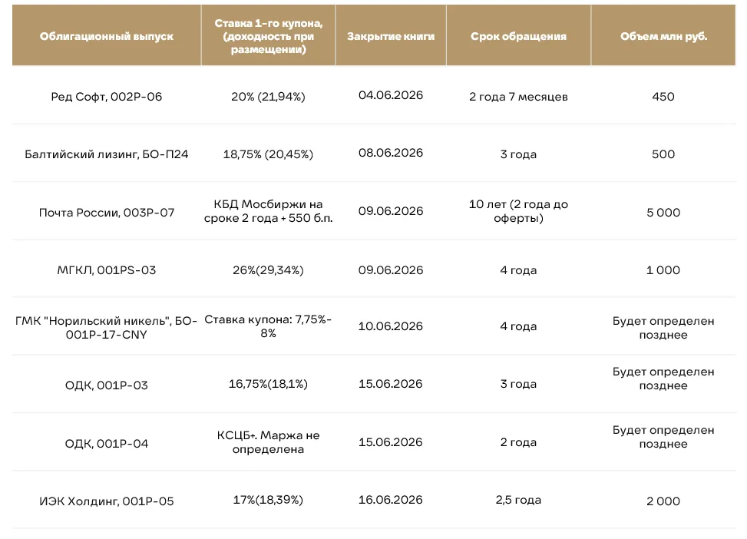Select the 'ИЭК Холдинг, 001Р-05' bond entry
This screenshot has width=747, height=539.
coord(106,501)
